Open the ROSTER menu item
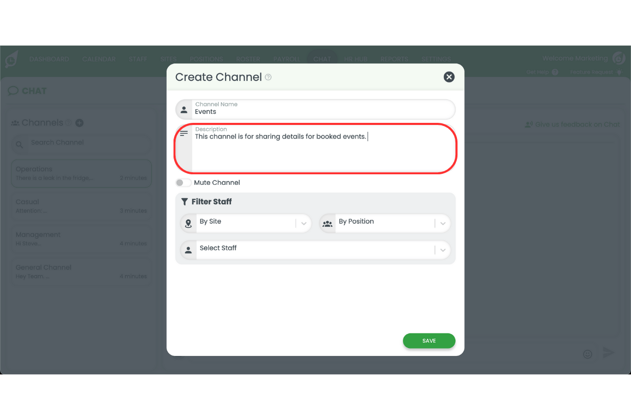The height and width of the screenshot is (420, 631). 248,59
